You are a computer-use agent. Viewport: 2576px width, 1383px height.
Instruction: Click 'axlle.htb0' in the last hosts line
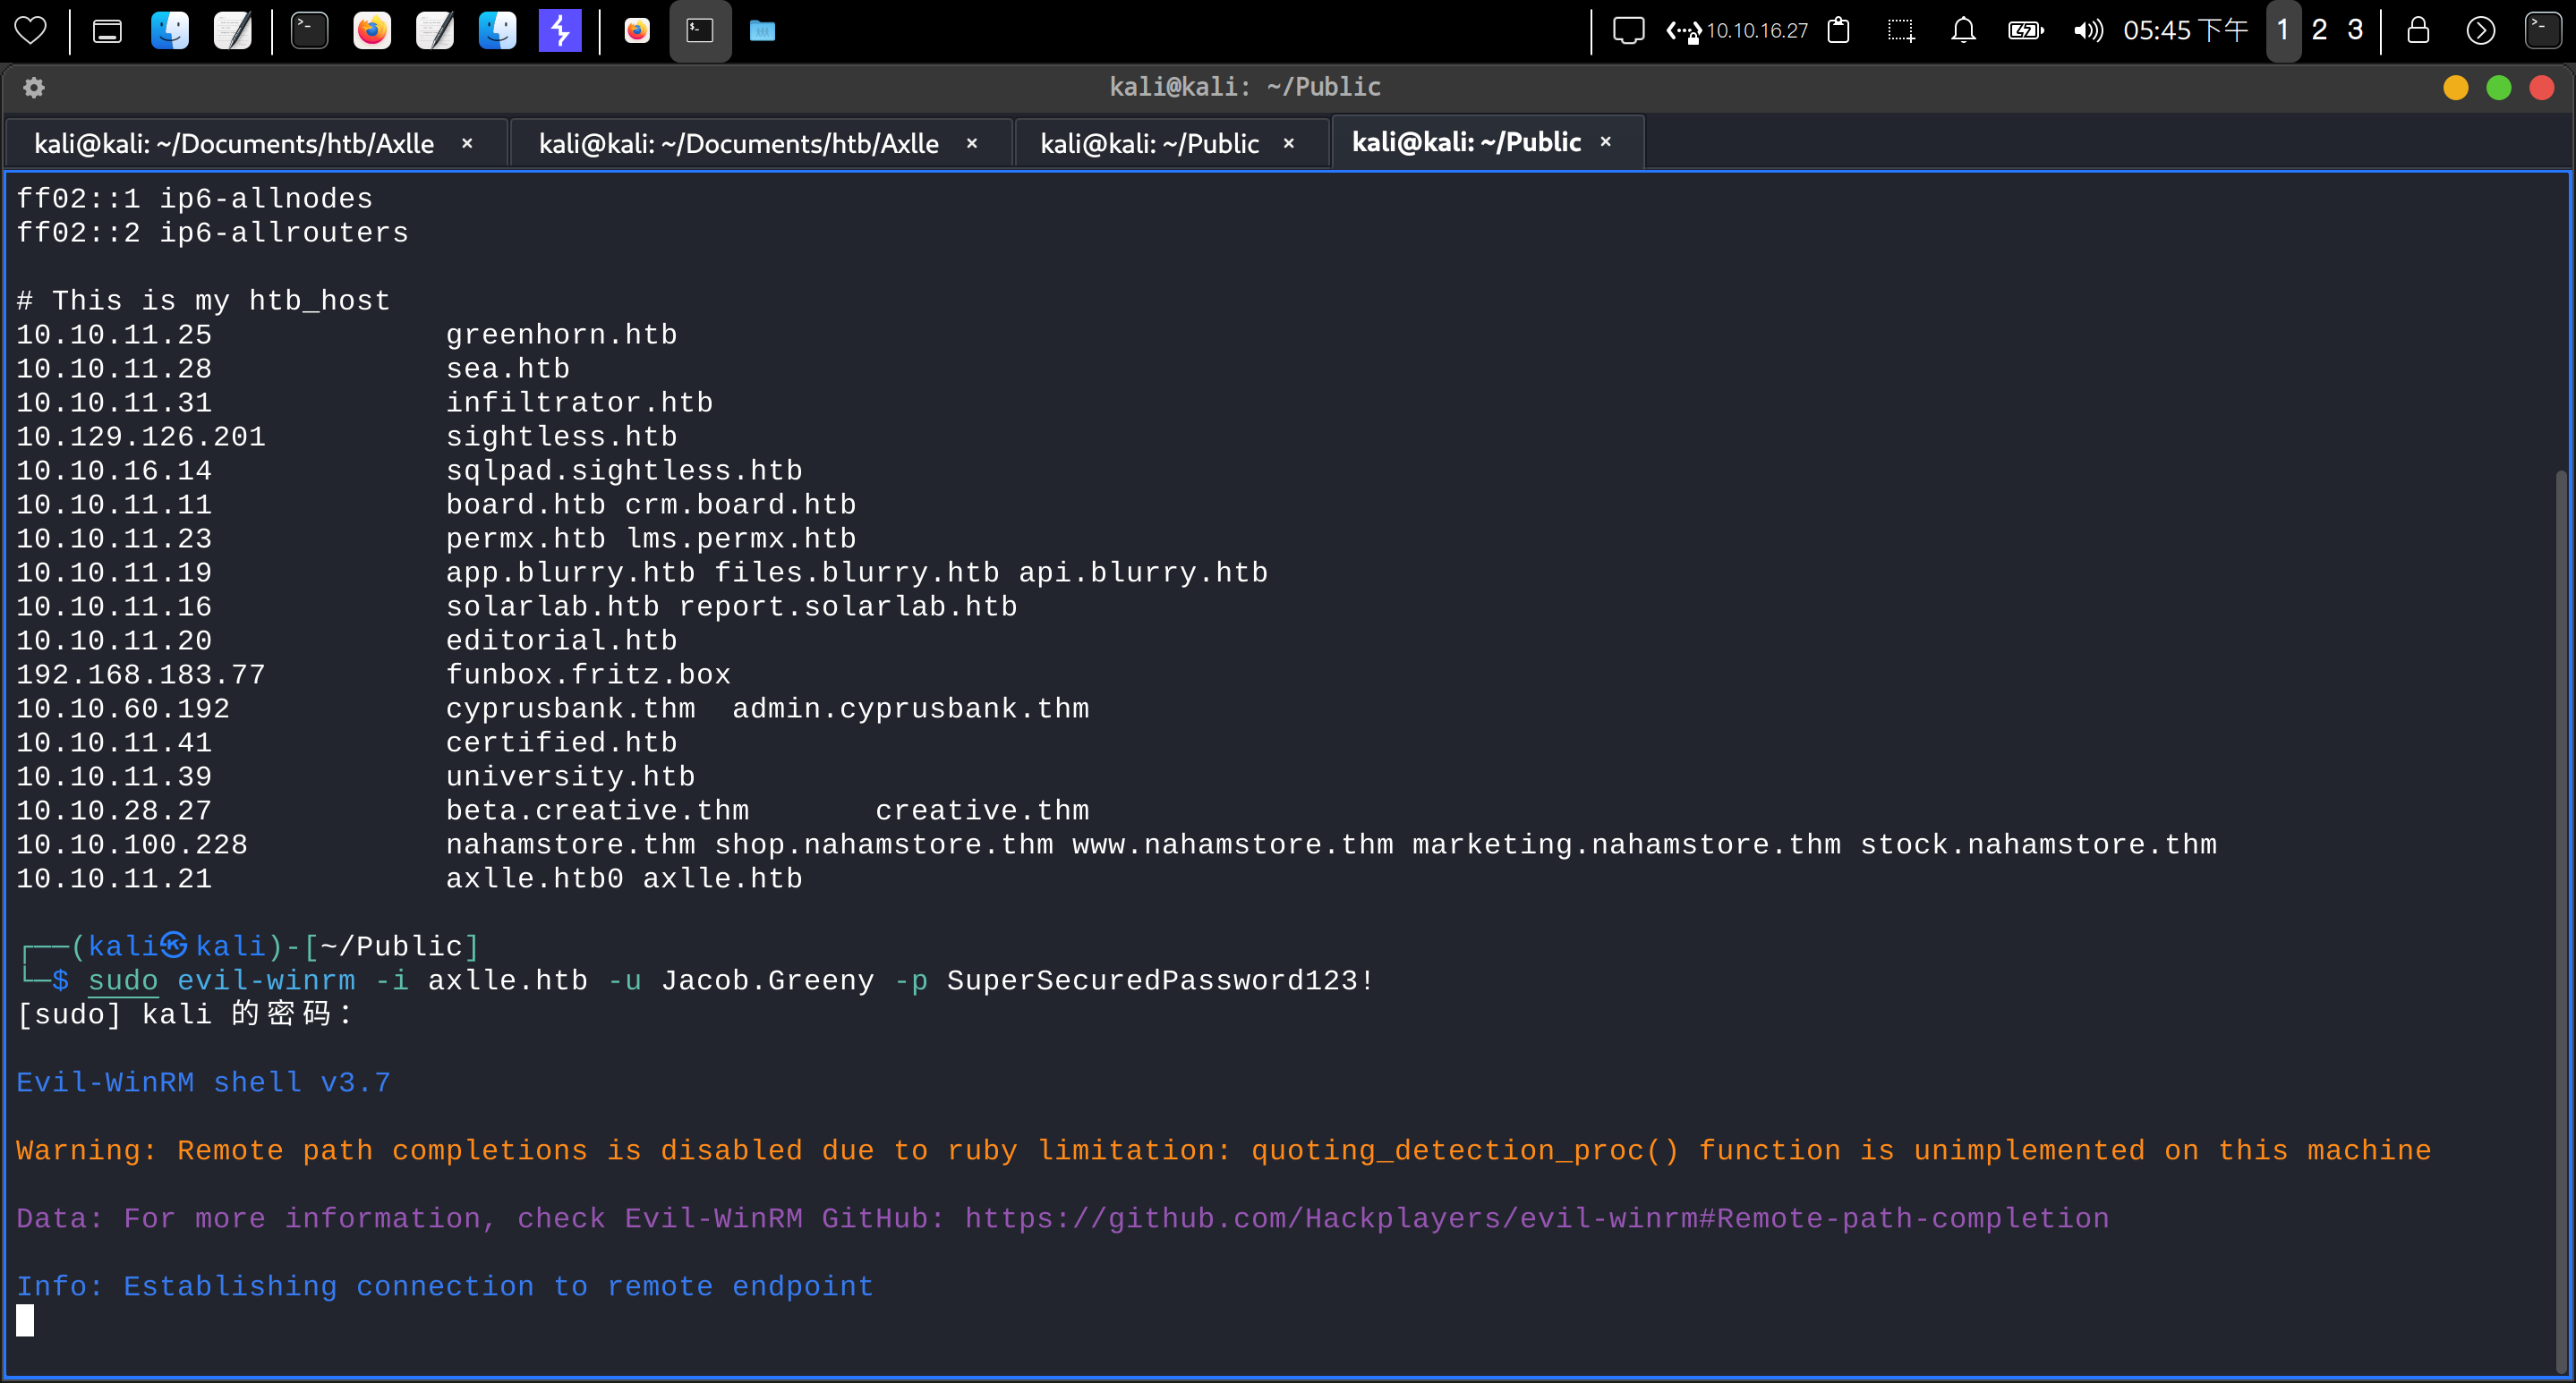tap(535, 878)
